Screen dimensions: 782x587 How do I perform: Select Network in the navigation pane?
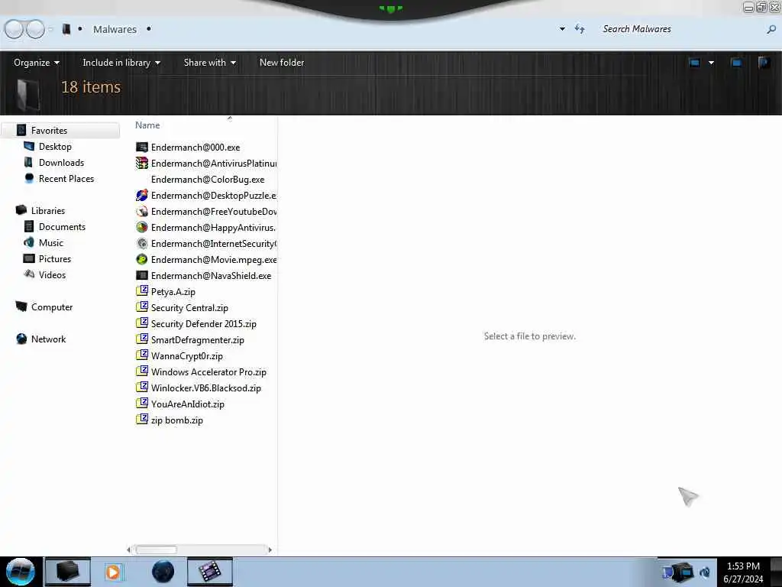48,339
